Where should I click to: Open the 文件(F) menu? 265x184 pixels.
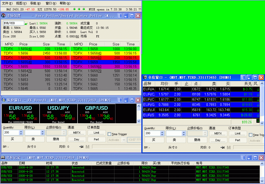click(7, 3)
